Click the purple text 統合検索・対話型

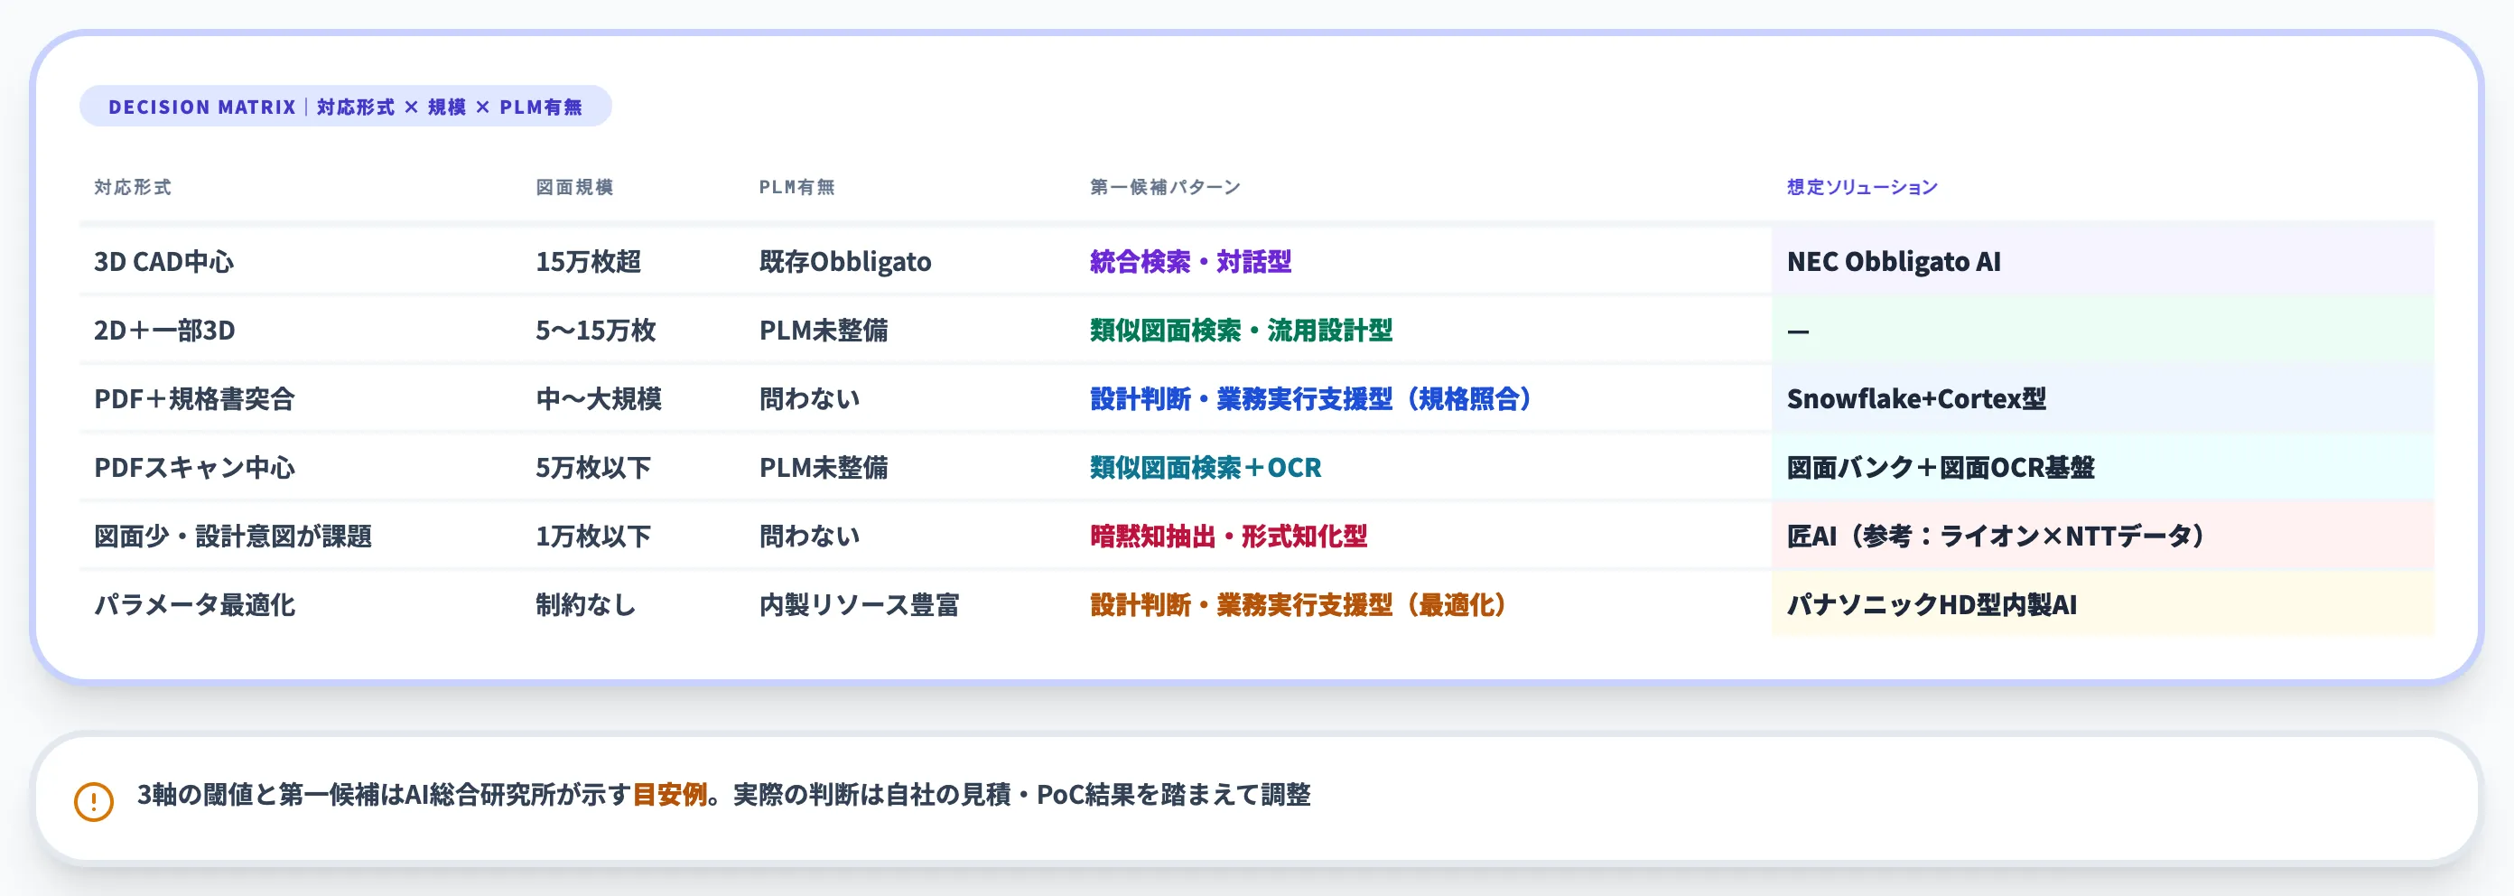coord(1191,262)
